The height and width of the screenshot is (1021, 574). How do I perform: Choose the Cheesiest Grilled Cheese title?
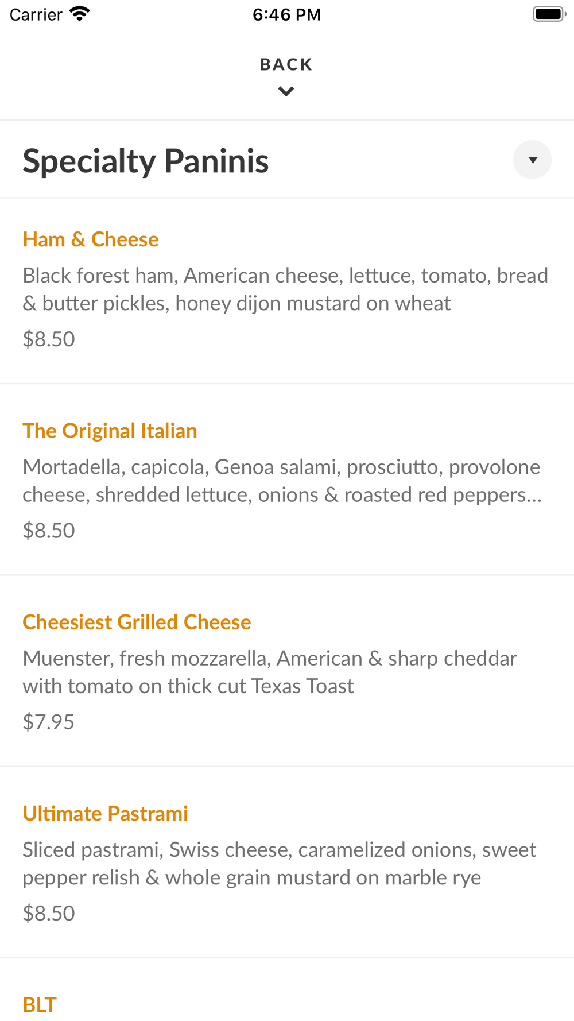(x=137, y=622)
